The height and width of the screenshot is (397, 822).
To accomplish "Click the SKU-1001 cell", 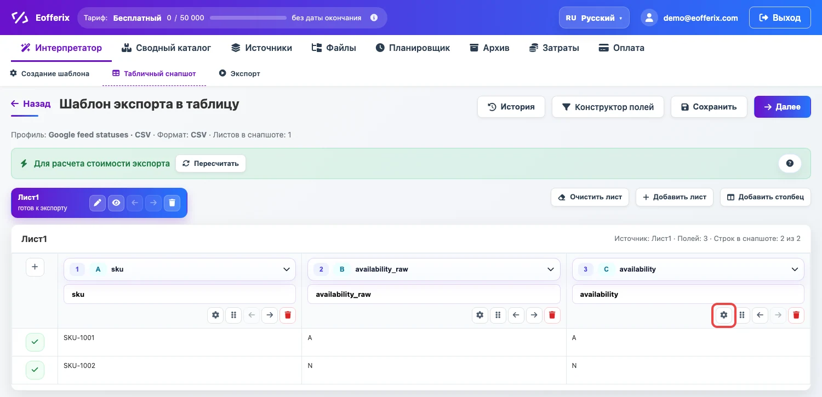I will click(x=180, y=342).
